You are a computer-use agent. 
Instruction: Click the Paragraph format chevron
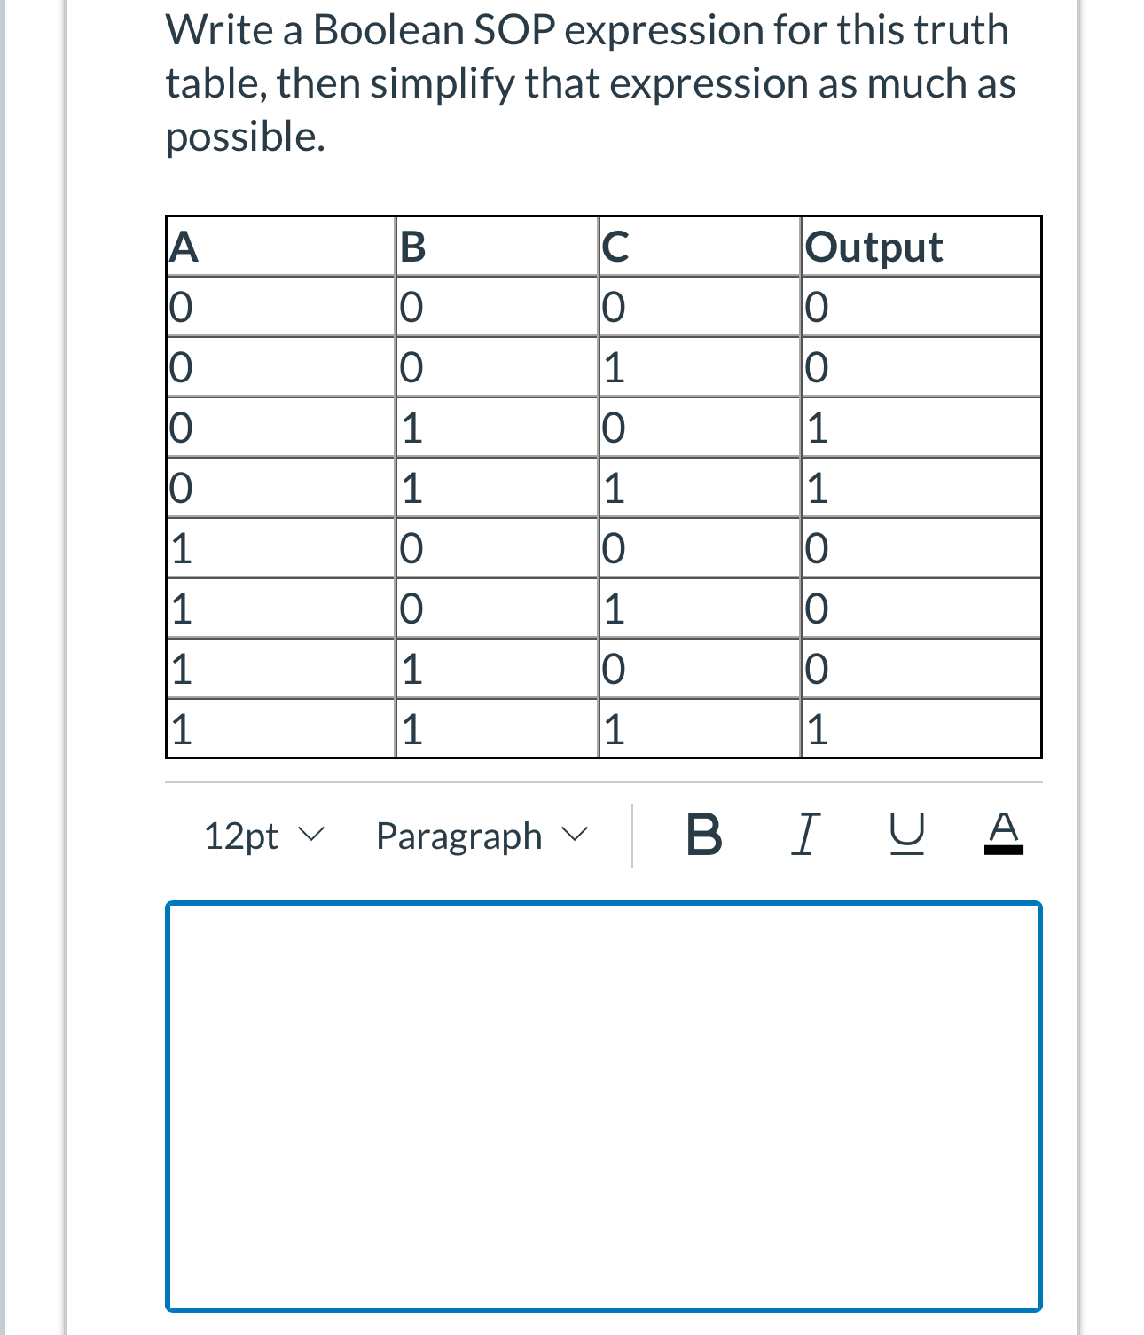pyautogui.click(x=577, y=835)
